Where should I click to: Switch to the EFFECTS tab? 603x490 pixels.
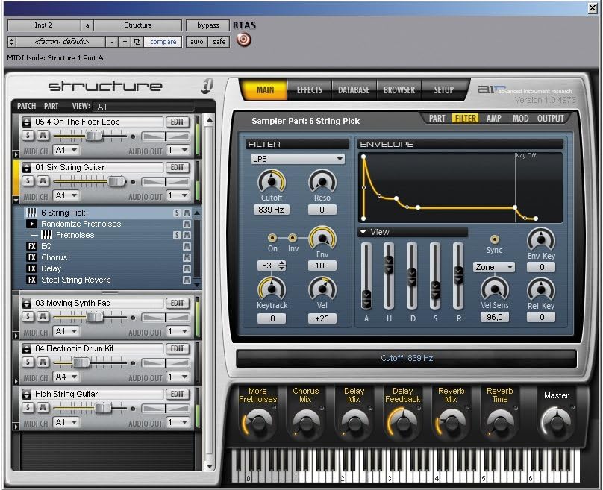(x=309, y=90)
